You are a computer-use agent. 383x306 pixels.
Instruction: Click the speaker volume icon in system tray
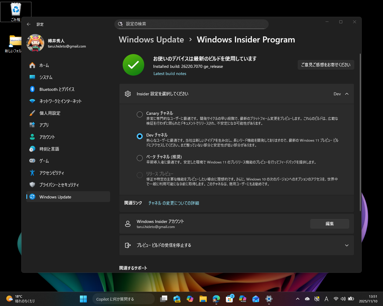tap(343, 299)
